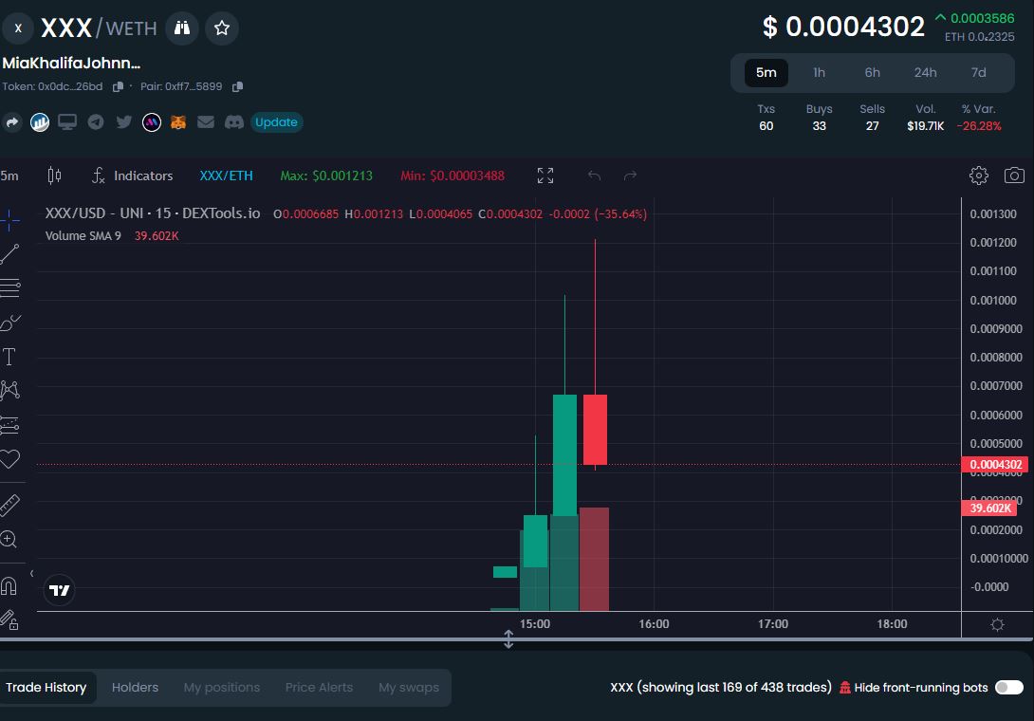Image resolution: width=1034 pixels, height=721 pixels.
Task: Open the Holders tab
Action: 136,688
